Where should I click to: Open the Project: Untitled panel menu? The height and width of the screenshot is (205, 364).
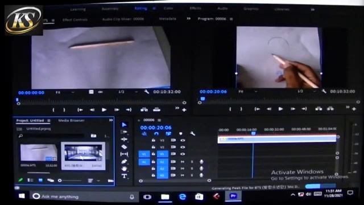point(49,121)
